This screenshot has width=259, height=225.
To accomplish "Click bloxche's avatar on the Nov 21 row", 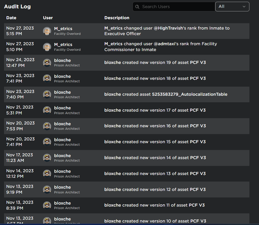I will tap(47, 110).
